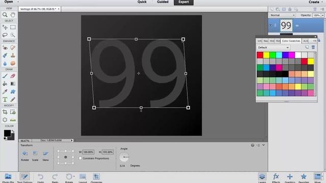Select the Rectangular Marquee tool

pyautogui.click(x=13, y=27)
